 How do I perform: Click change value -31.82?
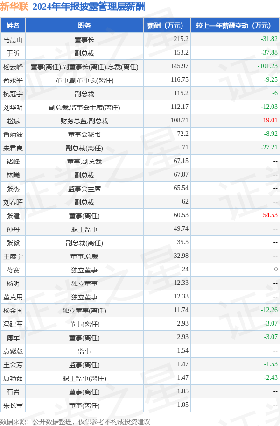269,39
